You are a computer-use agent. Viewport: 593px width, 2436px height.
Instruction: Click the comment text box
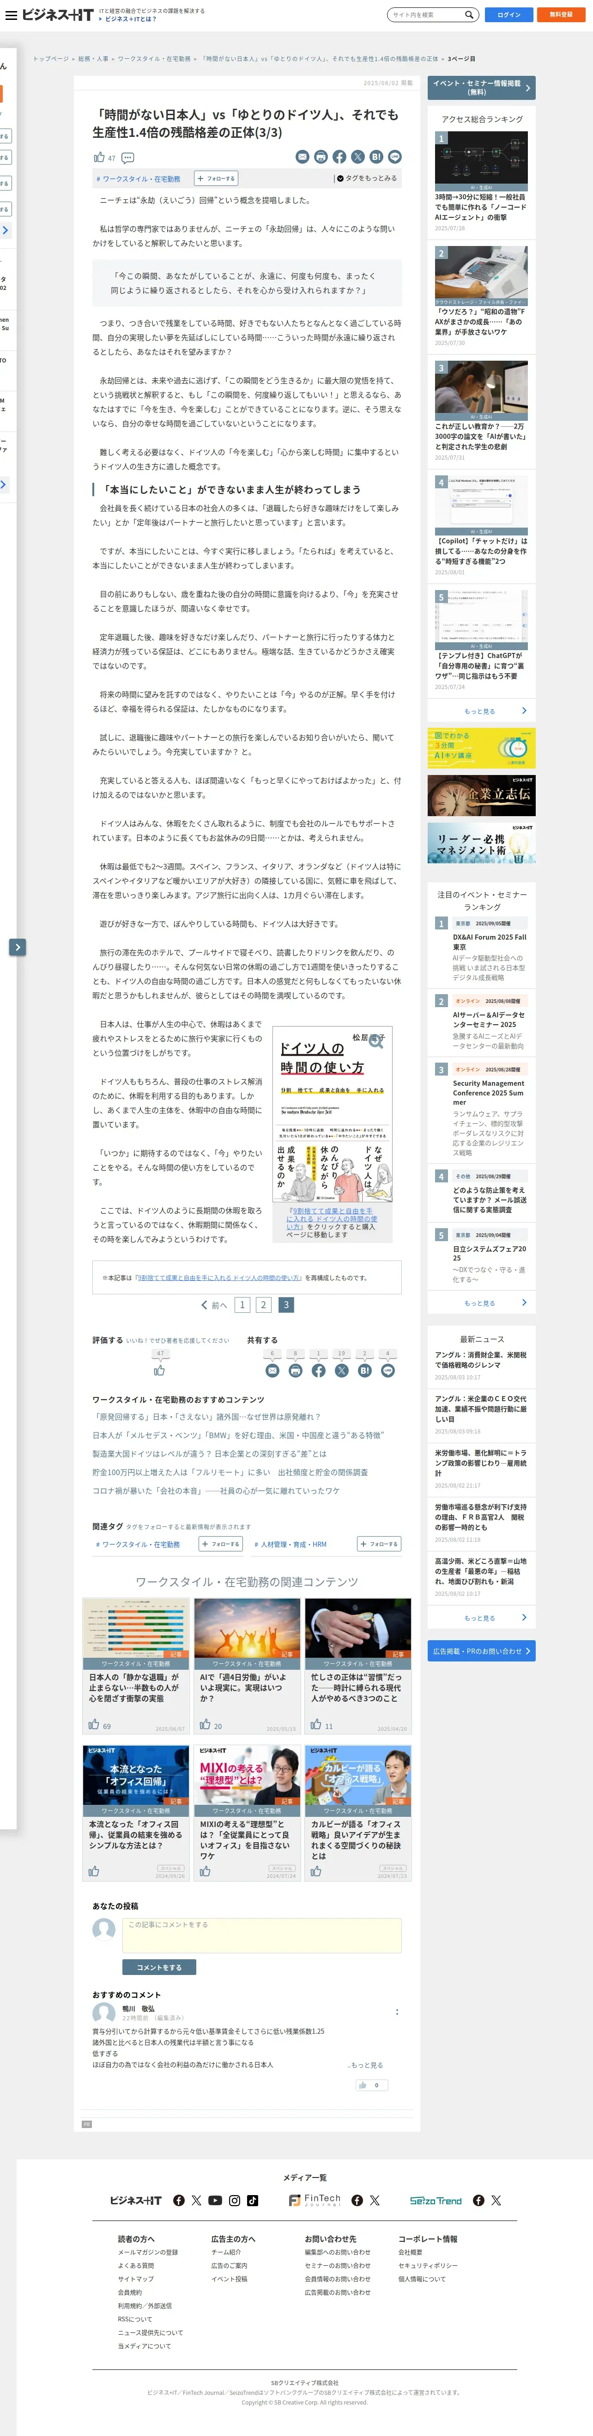point(261,1935)
